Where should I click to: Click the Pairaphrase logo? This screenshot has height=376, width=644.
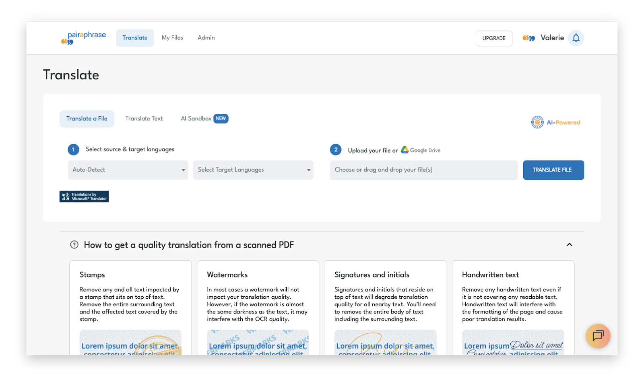coord(83,38)
